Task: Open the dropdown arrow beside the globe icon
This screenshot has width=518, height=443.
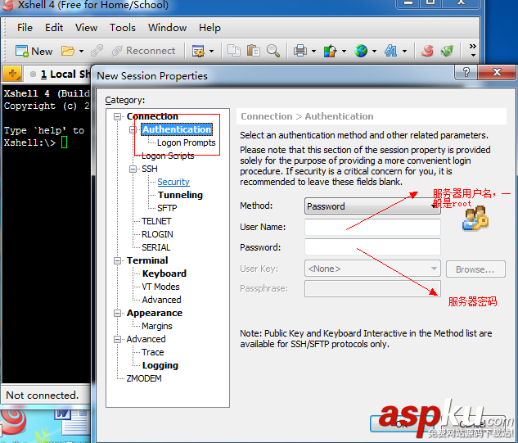Action: click(374, 52)
